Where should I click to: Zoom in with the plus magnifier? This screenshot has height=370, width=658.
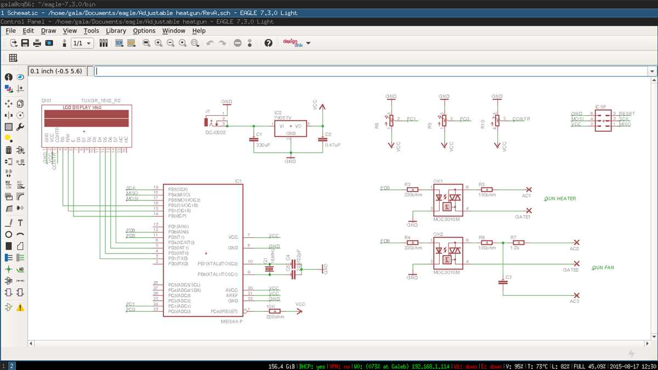pos(158,43)
